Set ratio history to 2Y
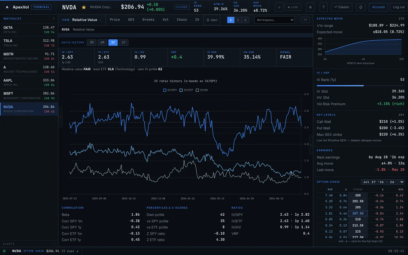 (x=124, y=43)
